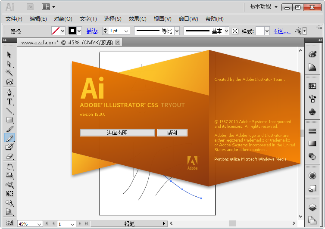Image resolution: width=325 pixels, height=229 pixels.
Task: Open the Artboards panel icon
Action: (312, 220)
